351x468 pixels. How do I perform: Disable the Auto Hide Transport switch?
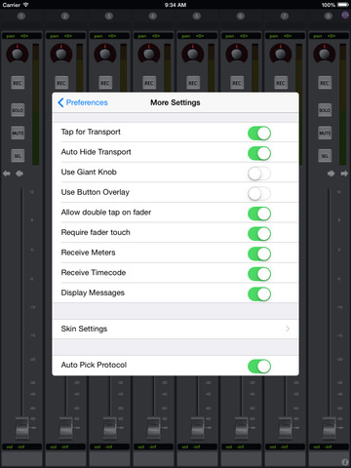[259, 153]
